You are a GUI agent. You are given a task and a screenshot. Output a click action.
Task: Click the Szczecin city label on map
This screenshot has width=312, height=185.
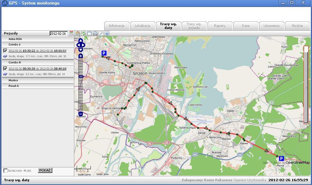pyautogui.click(x=140, y=73)
